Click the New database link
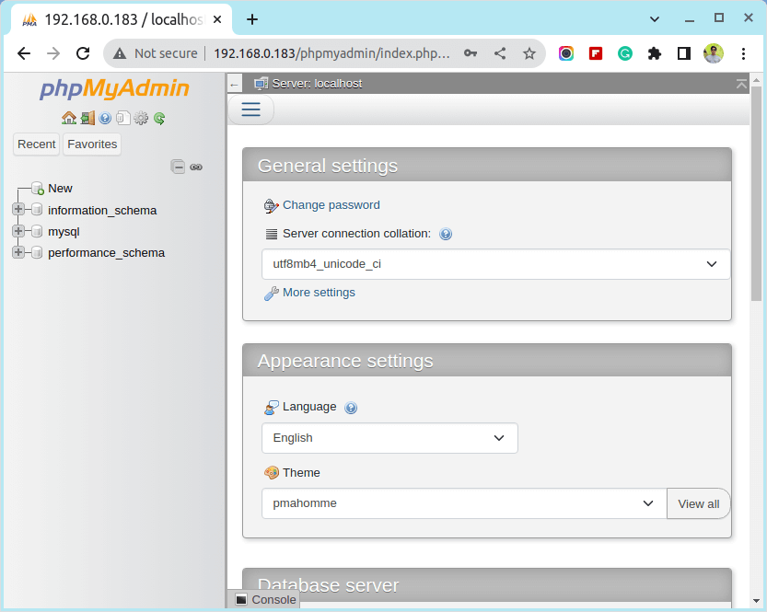This screenshot has width=767, height=612. tap(60, 188)
